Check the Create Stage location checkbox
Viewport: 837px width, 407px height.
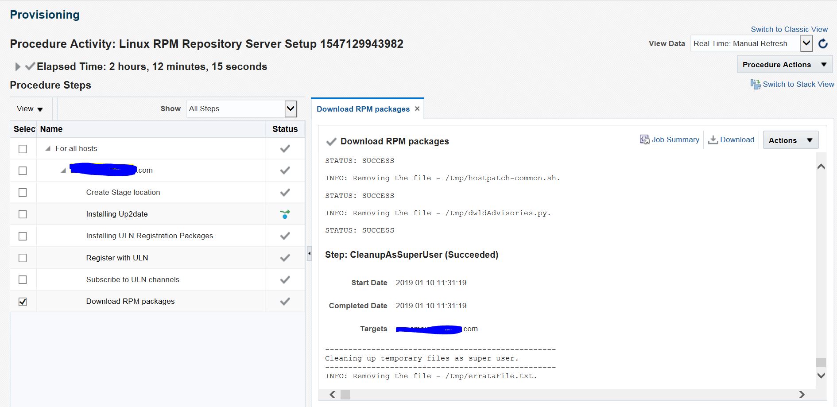[x=23, y=193]
